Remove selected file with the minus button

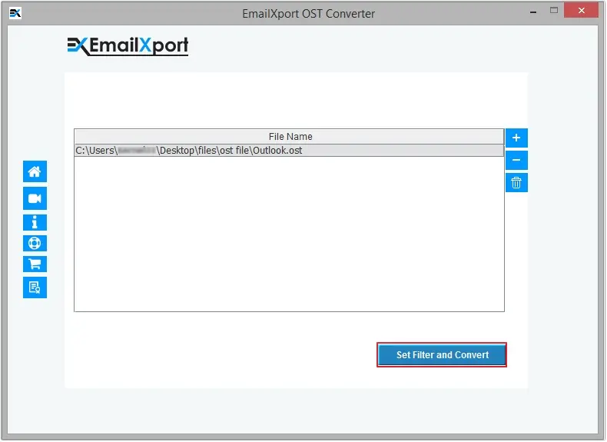click(x=516, y=160)
